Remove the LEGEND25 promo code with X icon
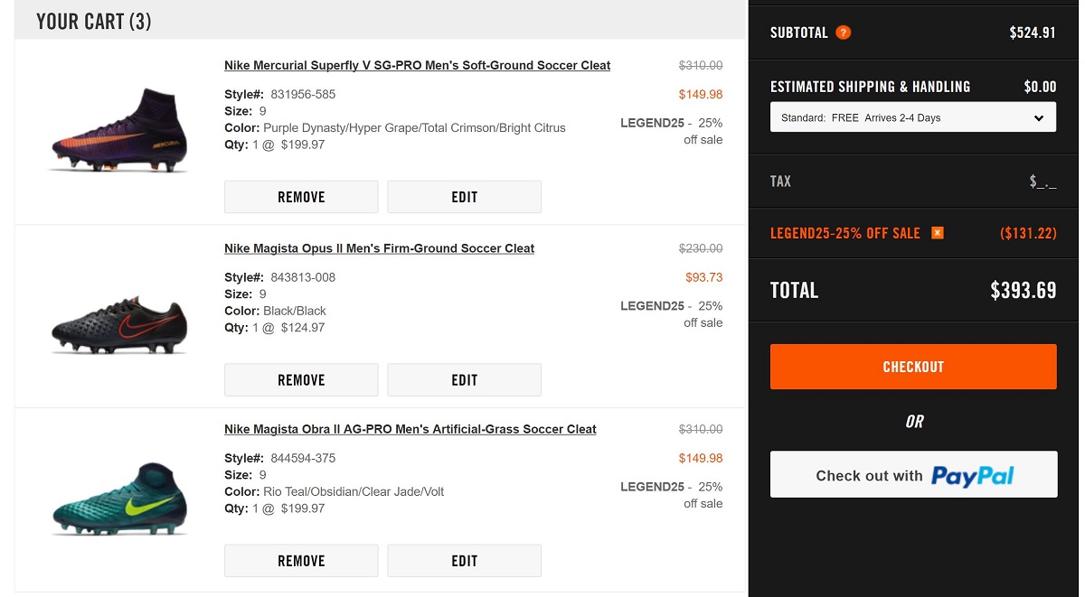The image size is (1085, 597). [938, 233]
